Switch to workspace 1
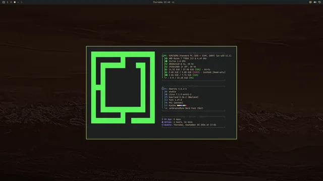The image size is (323, 181). click(8, 2)
